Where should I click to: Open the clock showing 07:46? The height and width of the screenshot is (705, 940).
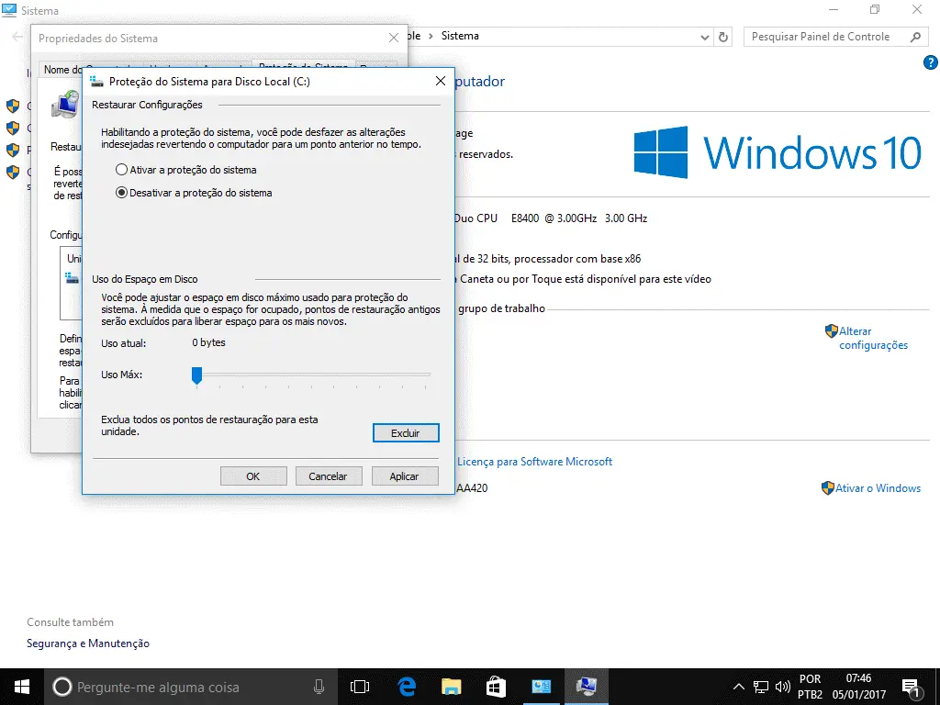(x=858, y=687)
